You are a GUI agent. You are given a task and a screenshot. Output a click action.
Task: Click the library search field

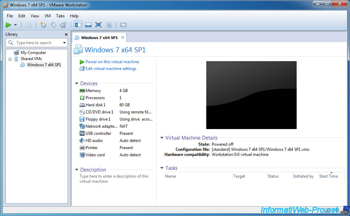click(37, 42)
